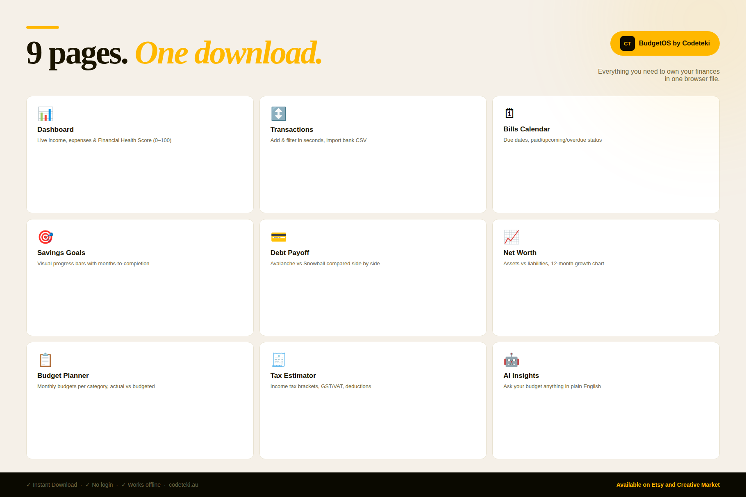The image size is (746, 497).
Task: Select the Savings Goals heading
Action: pos(61,253)
